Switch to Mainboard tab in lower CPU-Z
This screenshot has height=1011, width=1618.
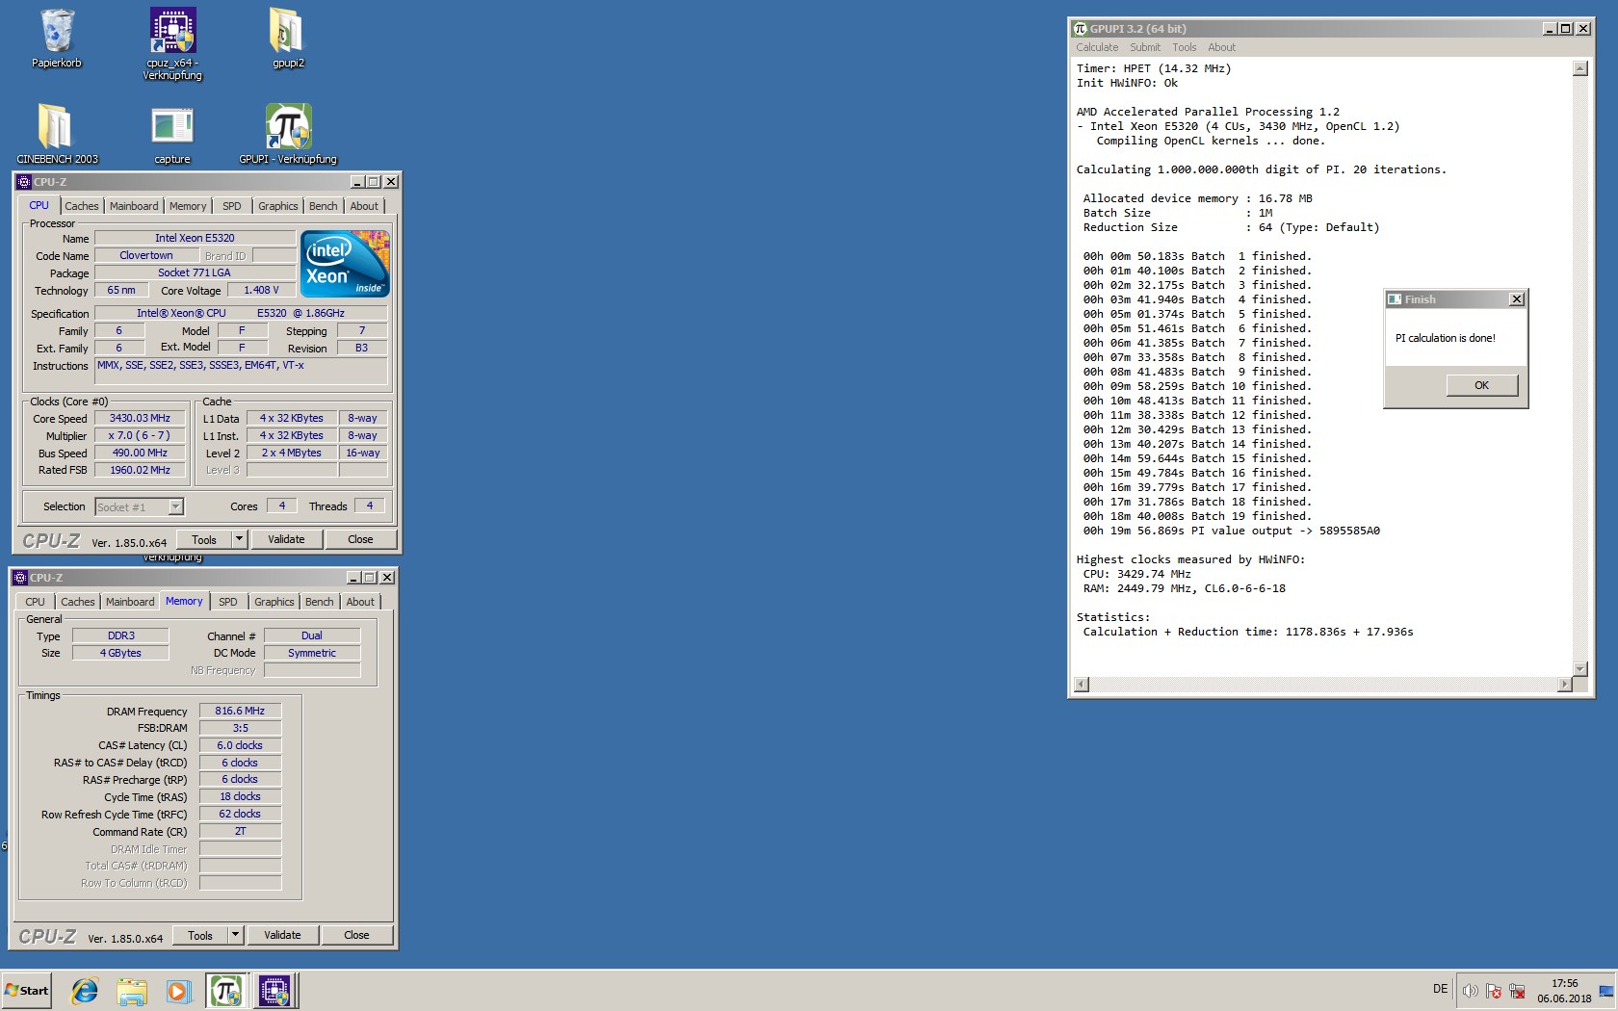130,602
